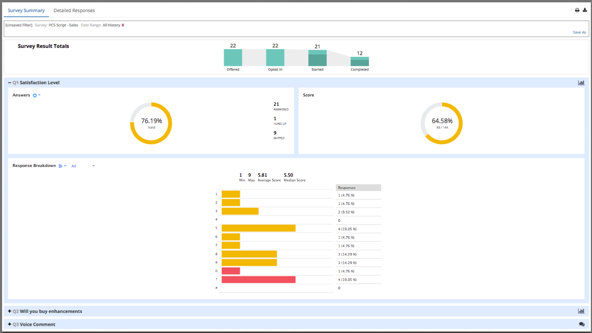Open the Q3 Voice Comment speech bubble icon
The image size is (592, 333).
[582, 324]
